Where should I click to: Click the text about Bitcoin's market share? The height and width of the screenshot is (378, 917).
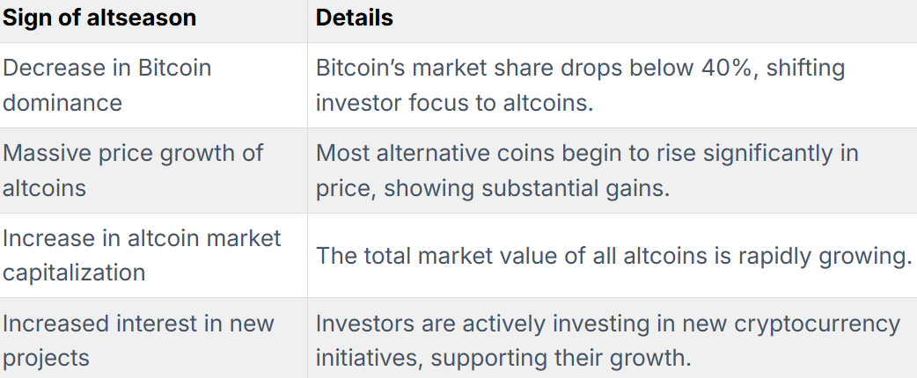pos(580,85)
